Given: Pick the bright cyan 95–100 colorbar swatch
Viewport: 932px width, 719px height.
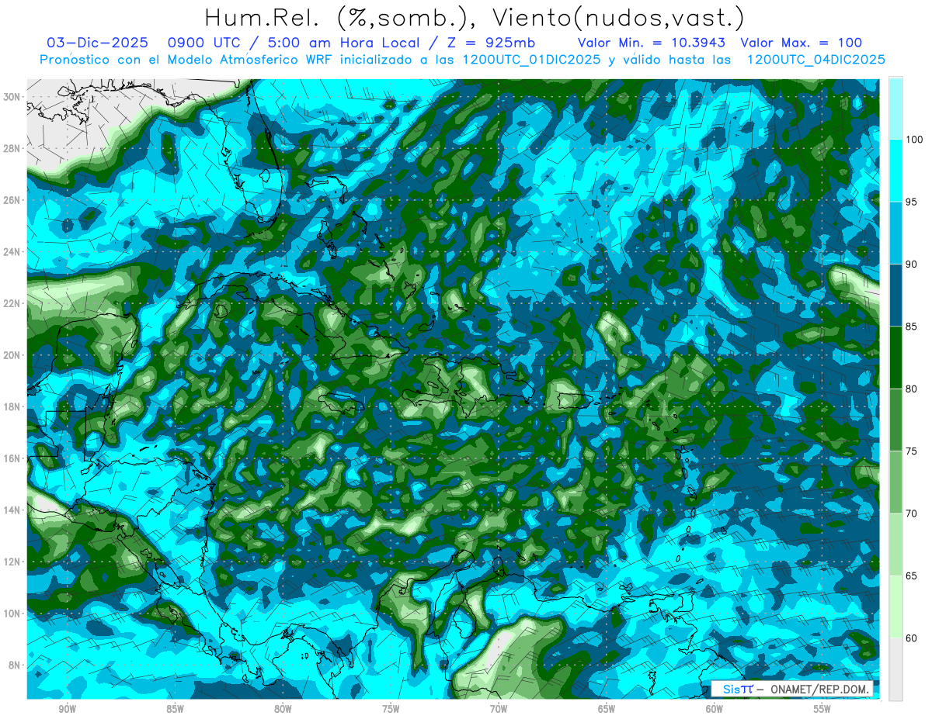Looking at the screenshot, I should pos(895,171).
